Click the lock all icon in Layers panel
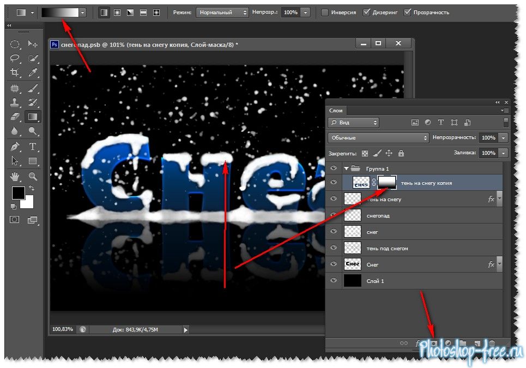The image size is (526, 368). point(401,153)
